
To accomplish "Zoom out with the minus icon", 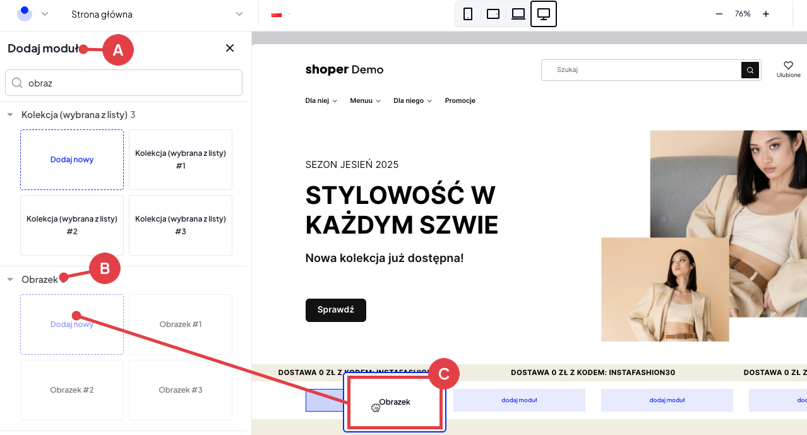I will [719, 13].
